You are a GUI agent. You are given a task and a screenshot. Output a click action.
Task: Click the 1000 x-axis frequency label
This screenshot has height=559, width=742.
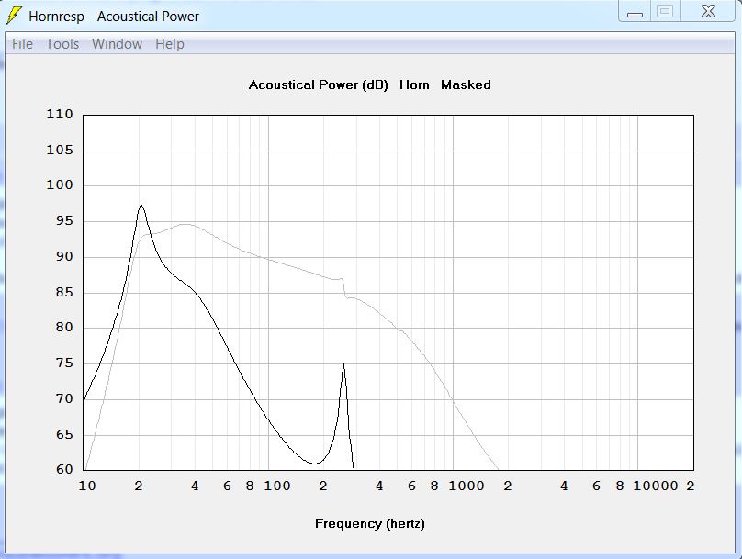[x=467, y=486]
